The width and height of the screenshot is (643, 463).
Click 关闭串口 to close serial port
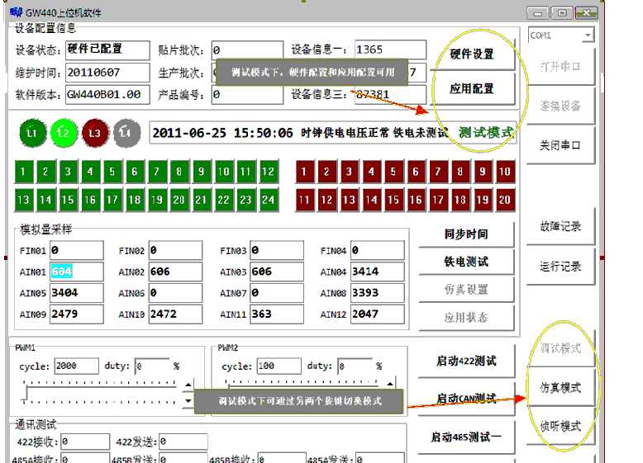pyautogui.click(x=560, y=145)
